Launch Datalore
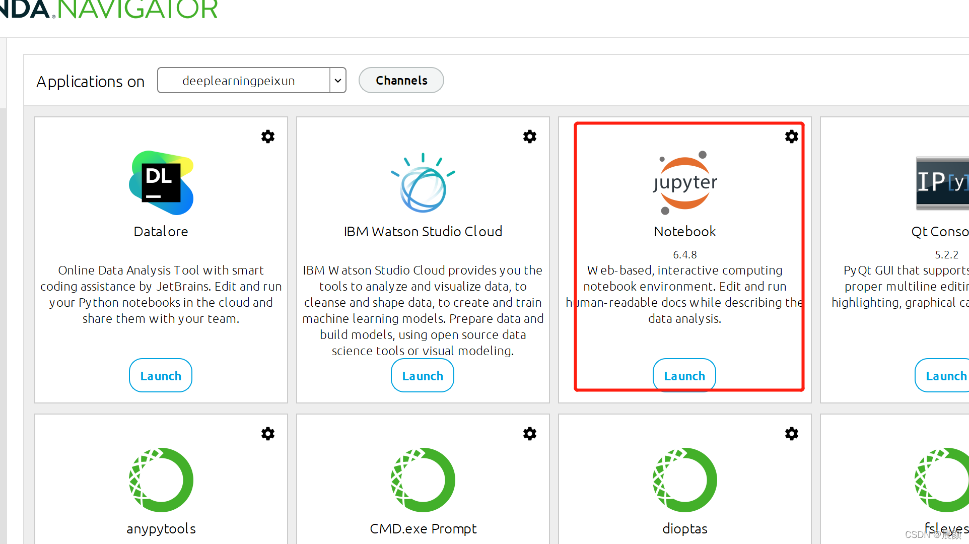969x544 pixels. point(161,376)
